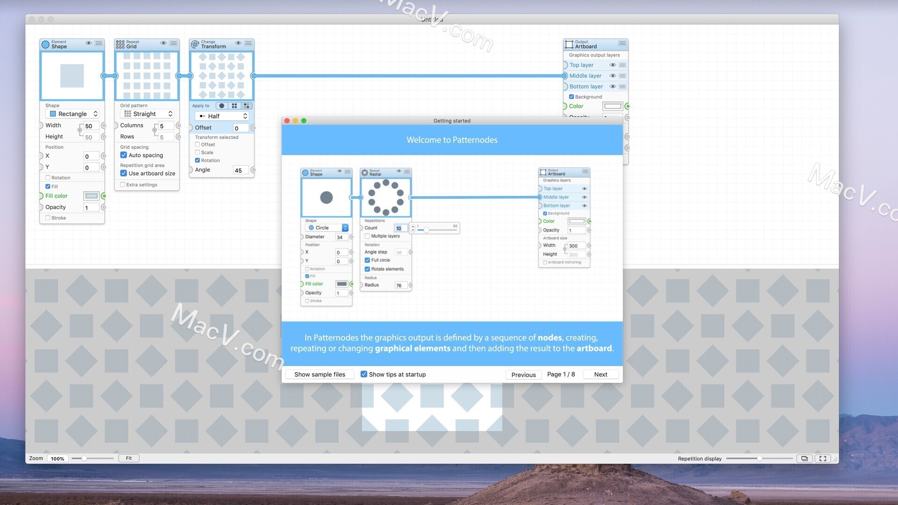The image size is (898, 505).
Task: Click the Shape Opacity input field
Action: point(91,208)
